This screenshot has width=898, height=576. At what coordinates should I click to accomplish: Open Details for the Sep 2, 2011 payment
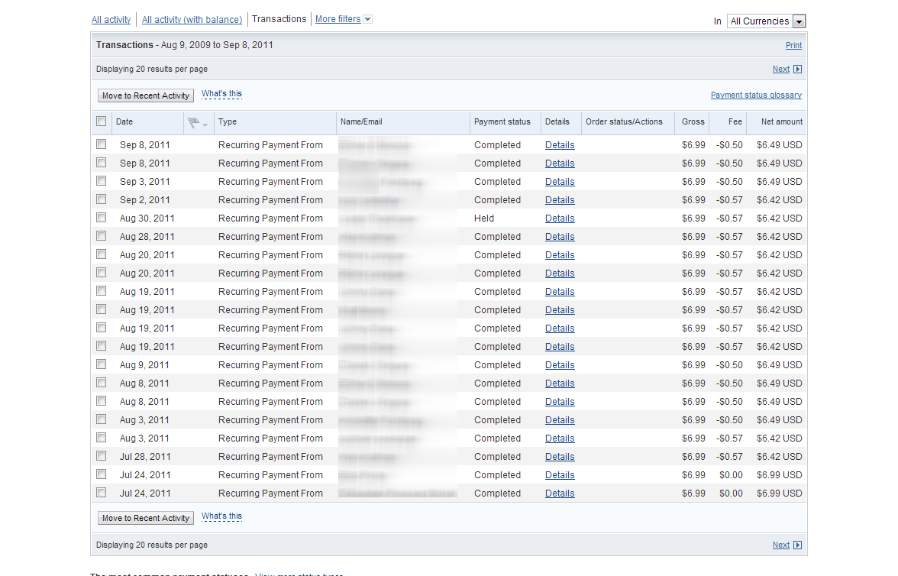pos(560,200)
